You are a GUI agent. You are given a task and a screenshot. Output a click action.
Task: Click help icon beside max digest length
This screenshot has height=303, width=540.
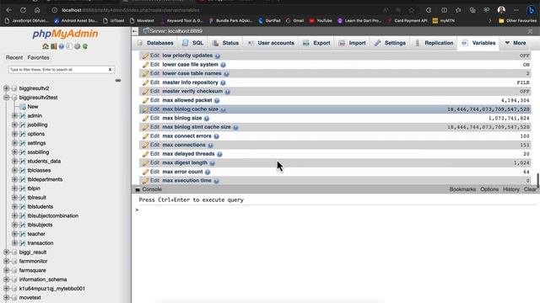click(x=212, y=163)
